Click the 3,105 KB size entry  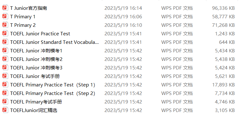pyautogui.click(x=225, y=110)
